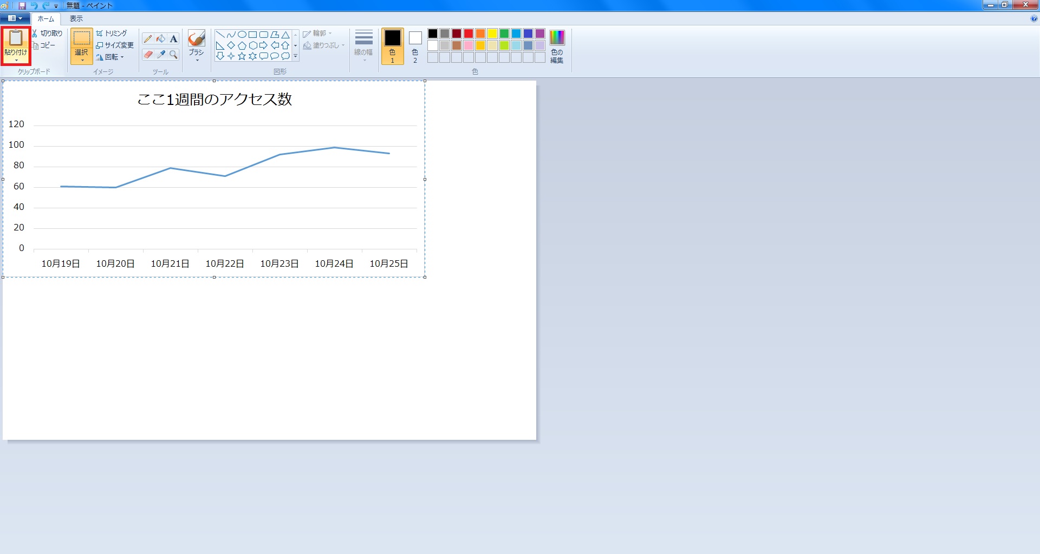The width and height of the screenshot is (1040, 554).
Task: Select the Right triangle shape
Action: coord(220,45)
